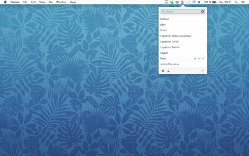Open the Help menu

[x=73, y=2]
